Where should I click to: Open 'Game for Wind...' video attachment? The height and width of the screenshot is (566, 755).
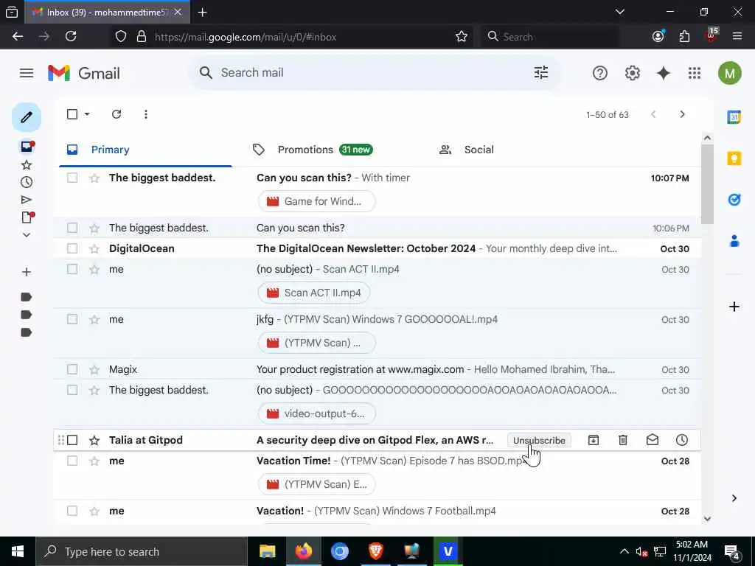click(x=317, y=201)
